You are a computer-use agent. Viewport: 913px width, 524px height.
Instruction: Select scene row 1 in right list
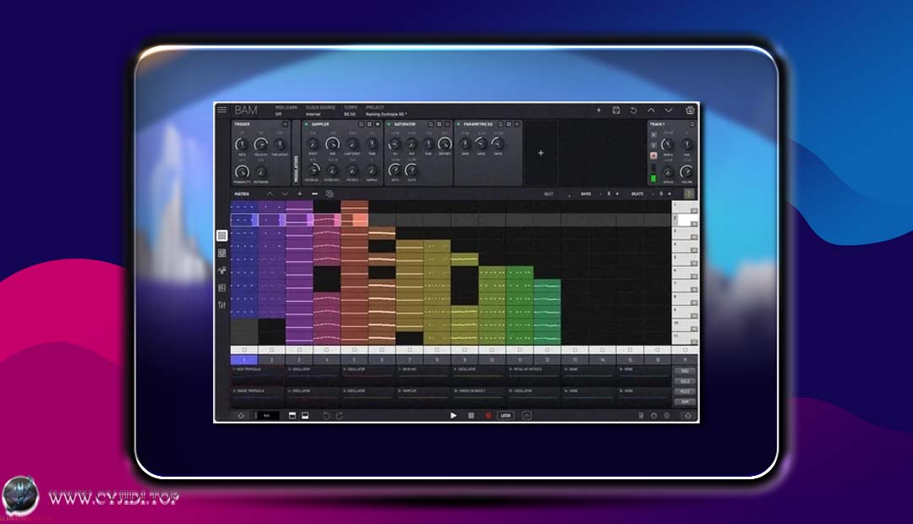[685, 207]
